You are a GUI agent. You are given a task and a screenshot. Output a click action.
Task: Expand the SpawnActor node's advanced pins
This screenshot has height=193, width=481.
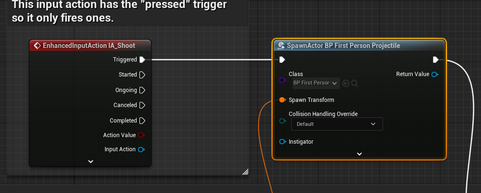pyautogui.click(x=359, y=154)
